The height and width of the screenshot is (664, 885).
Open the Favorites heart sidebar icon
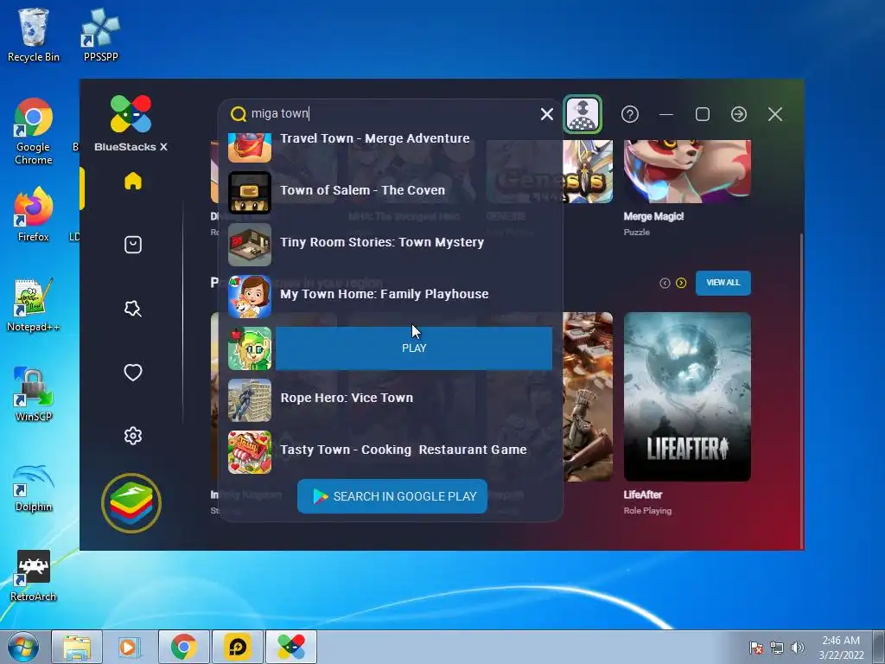point(132,372)
